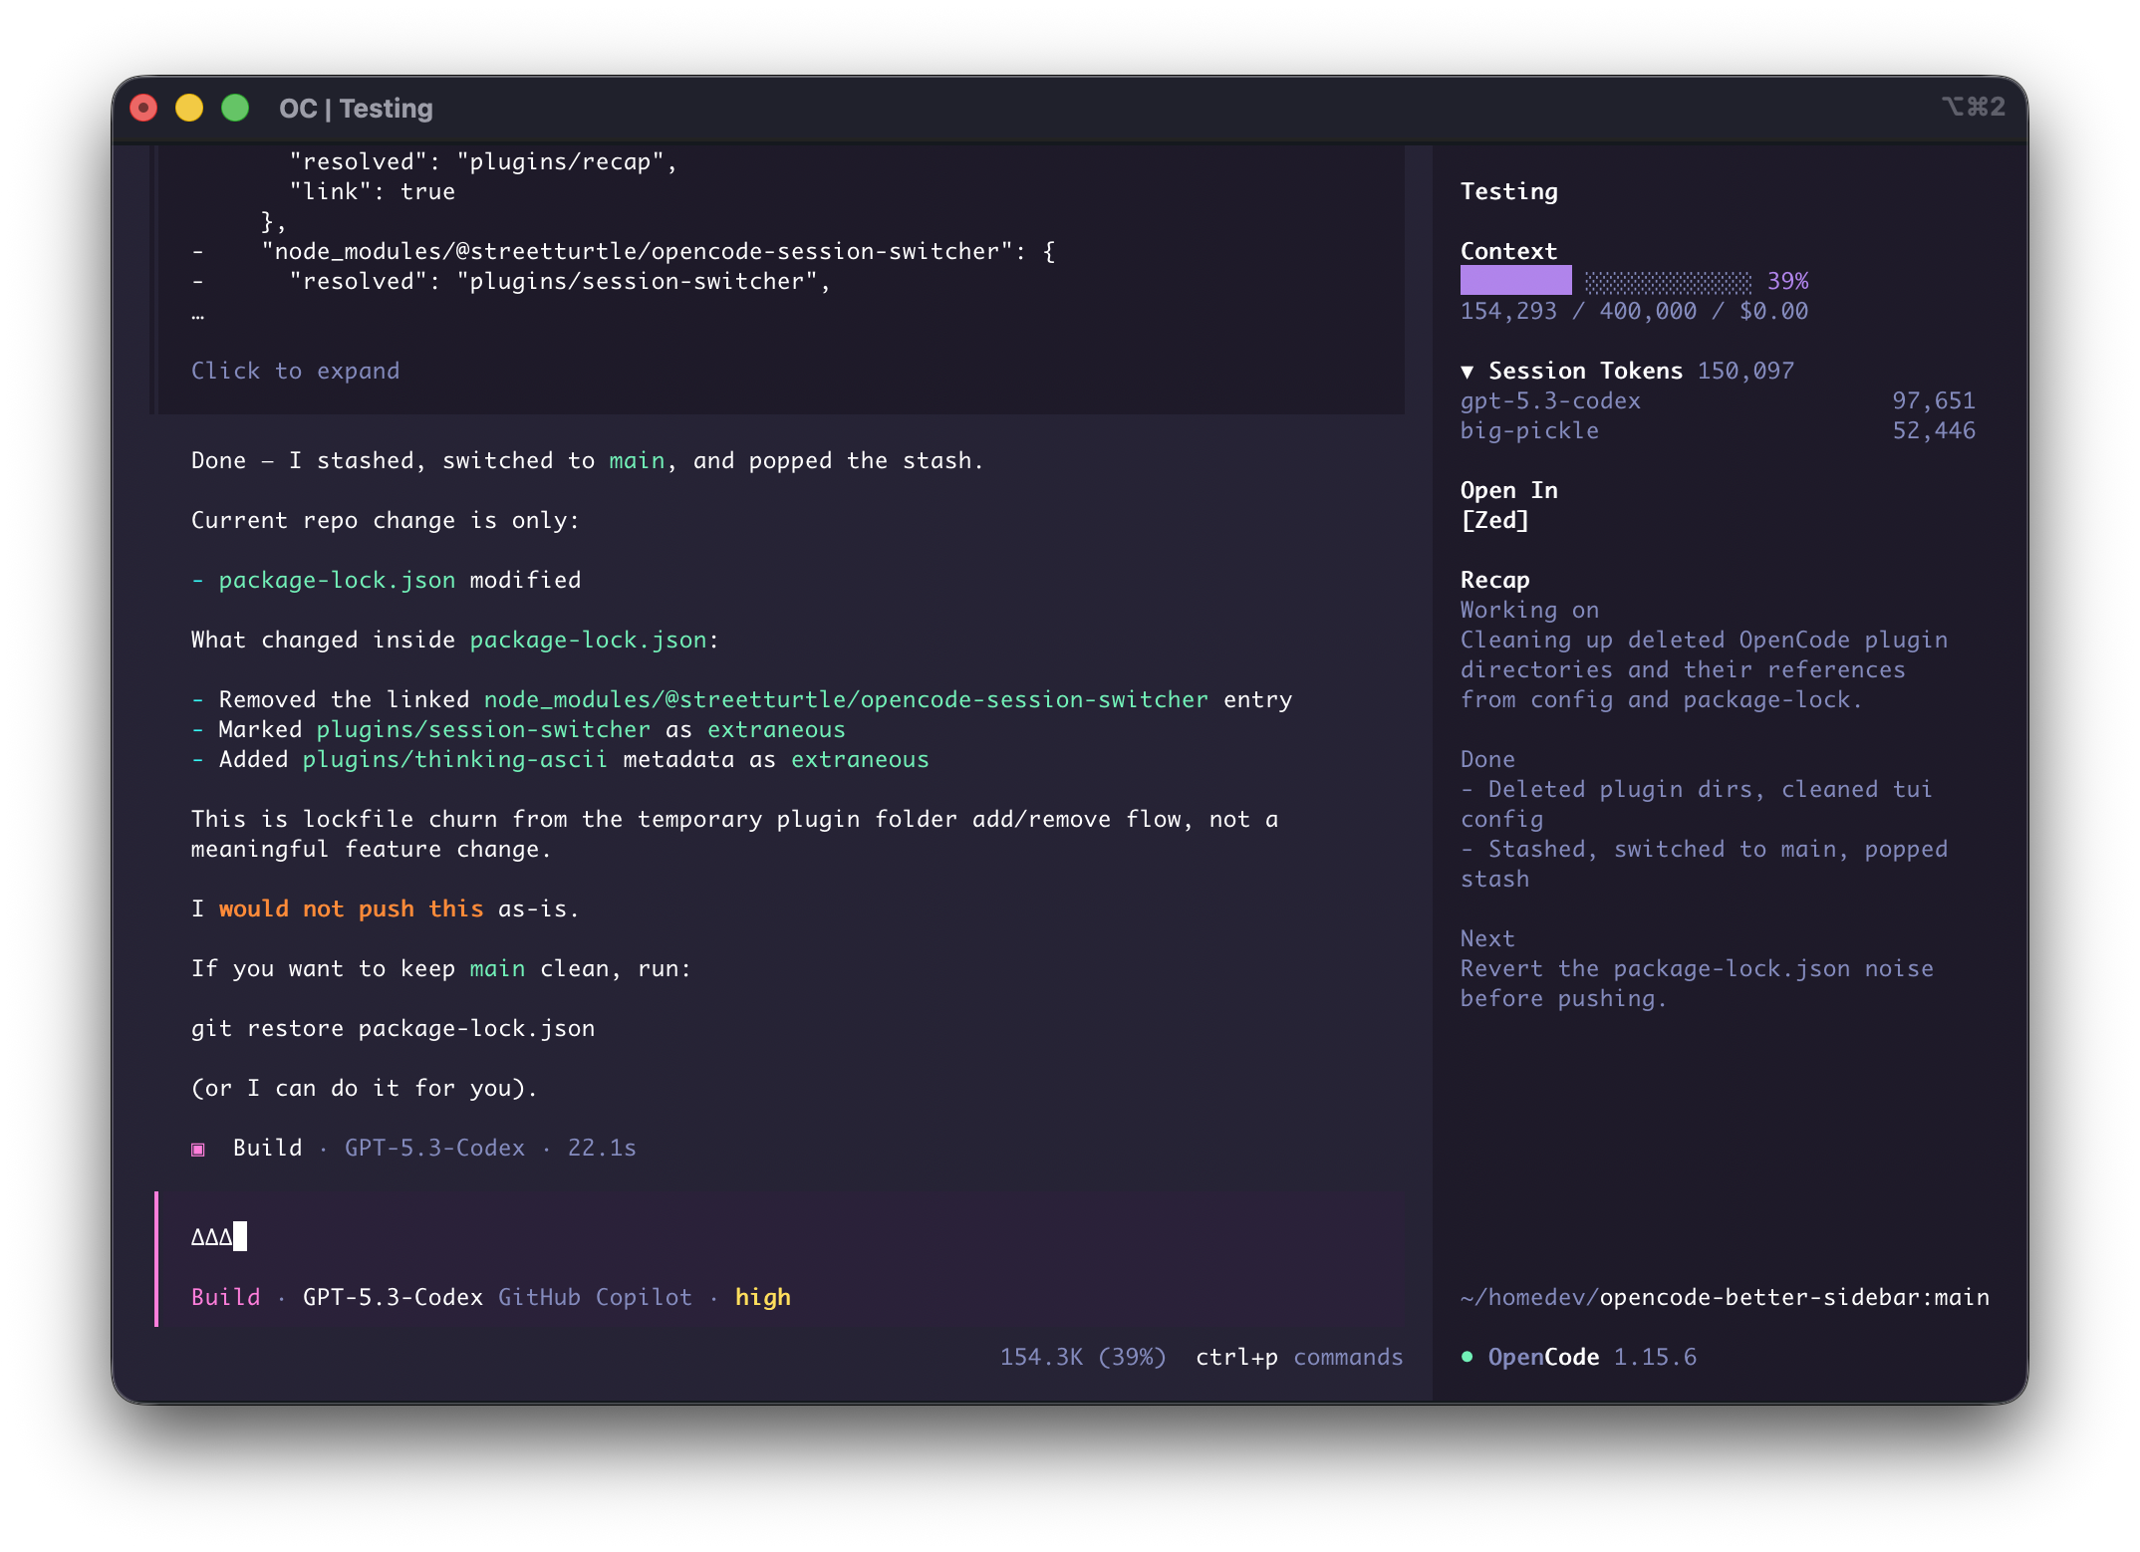Click the green zoom window button
Image resolution: width=2140 pixels, height=1552 pixels.
click(x=235, y=108)
